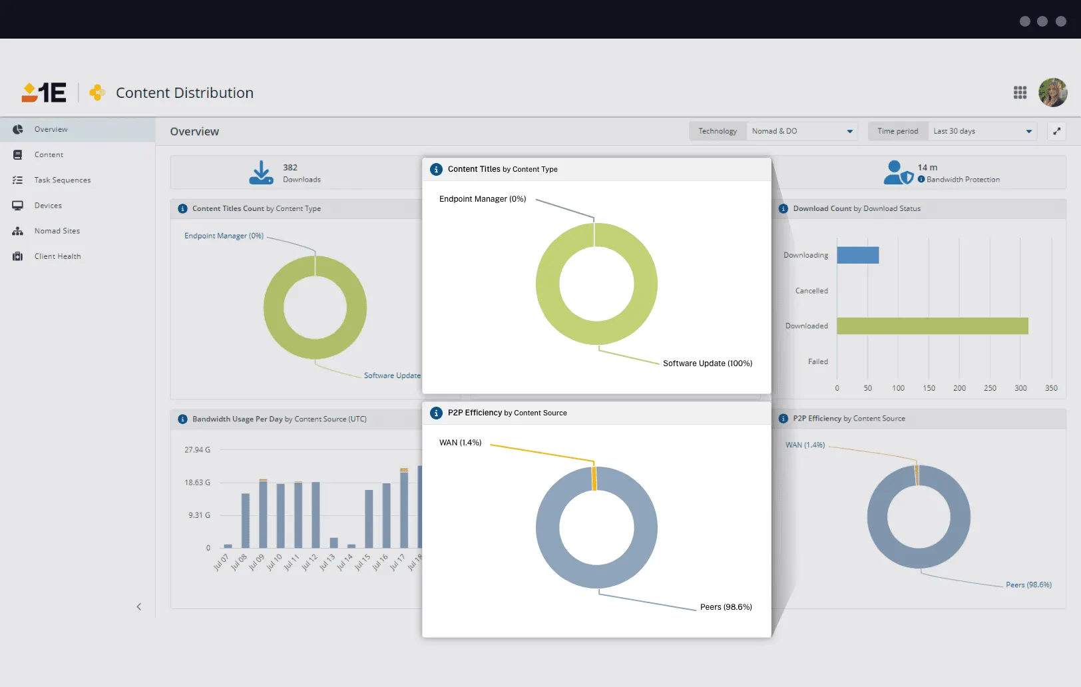Screen dimensions: 1081x687
Task: Click info icon beside Bandwidth Usage Per Day
Action: pos(182,419)
